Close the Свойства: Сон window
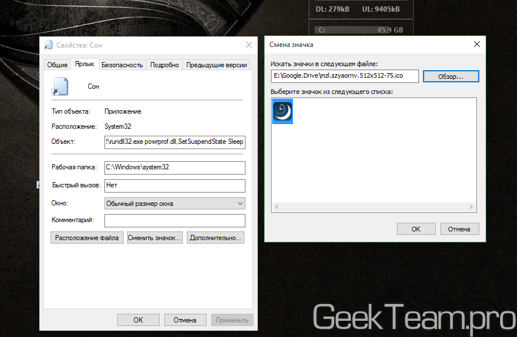517x337 pixels. tap(248, 45)
